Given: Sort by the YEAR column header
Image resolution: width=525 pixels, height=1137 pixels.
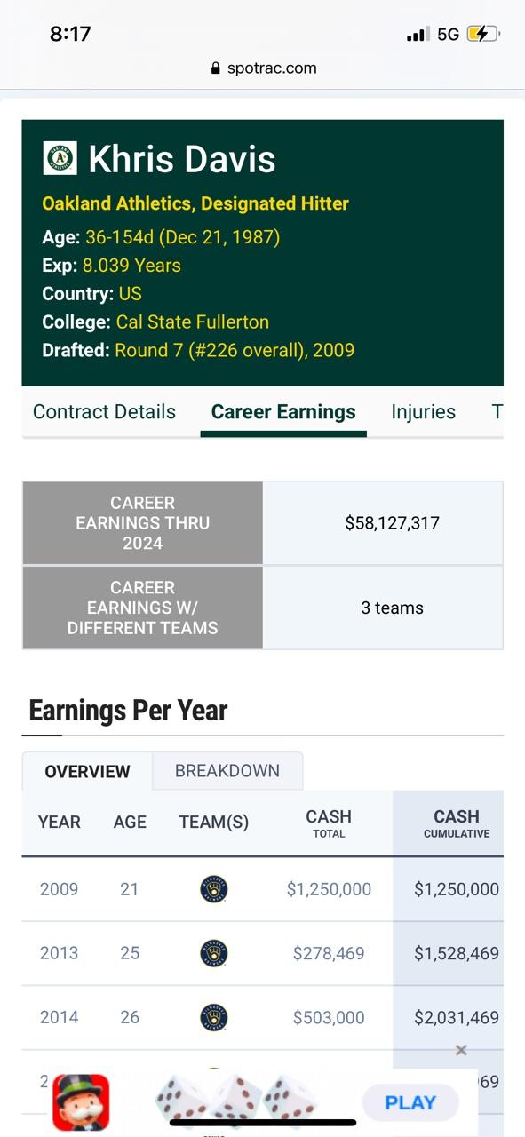Looking at the screenshot, I should 60,823.
